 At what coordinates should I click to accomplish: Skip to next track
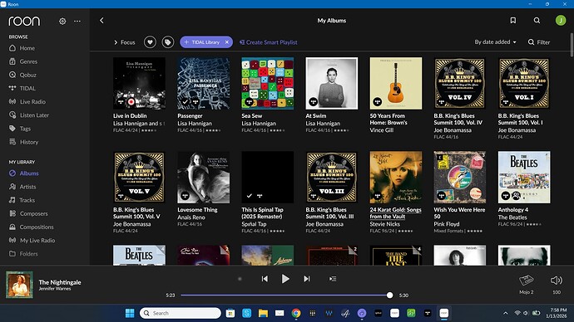[x=307, y=279]
